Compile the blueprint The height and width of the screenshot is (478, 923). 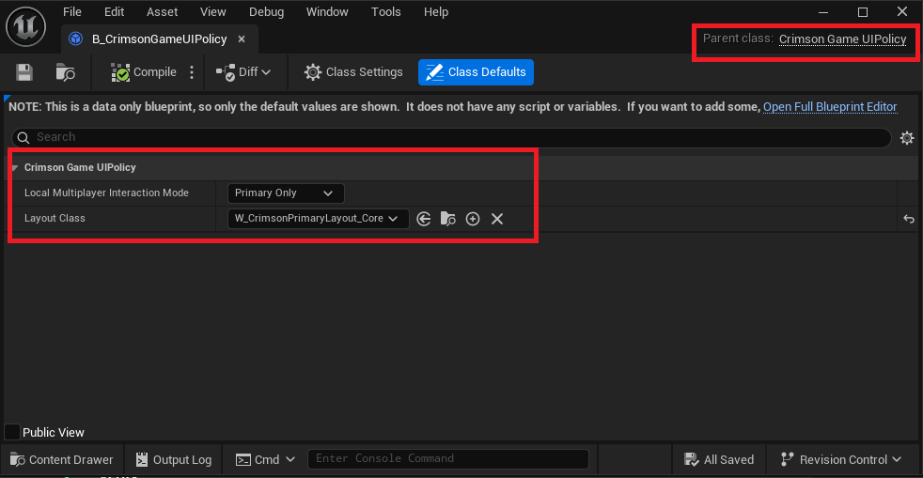click(144, 72)
